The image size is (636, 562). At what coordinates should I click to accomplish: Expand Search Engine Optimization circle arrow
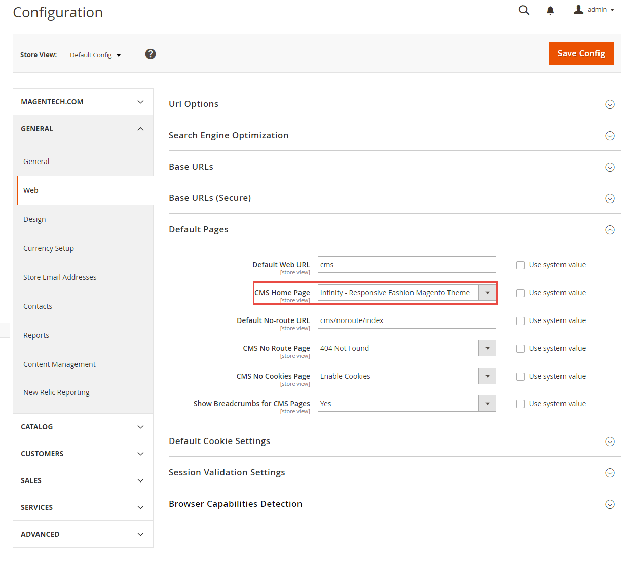(610, 136)
